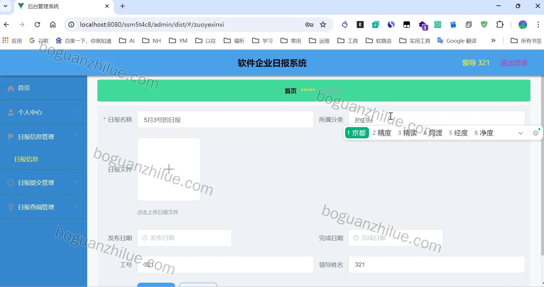This screenshot has width=544, height=287.
Task: Choose IME candidate 5 经度
Action: [458, 133]
